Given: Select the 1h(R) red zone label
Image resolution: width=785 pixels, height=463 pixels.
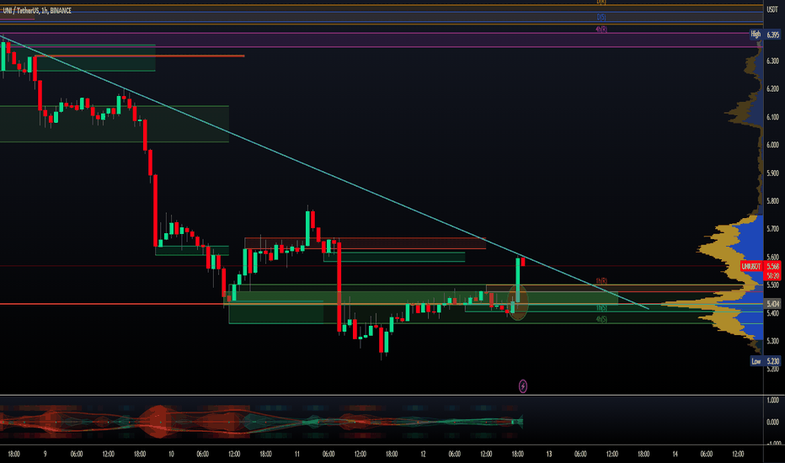Looking at the screenshot, I should (x=601, y=281).
